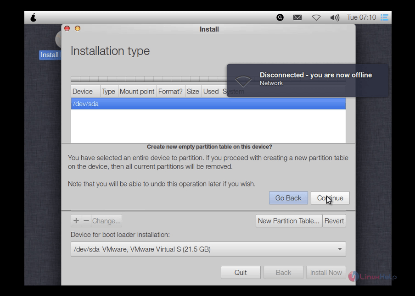Click the Format? column header
This screenshot has width=415, height=296.
170,91
